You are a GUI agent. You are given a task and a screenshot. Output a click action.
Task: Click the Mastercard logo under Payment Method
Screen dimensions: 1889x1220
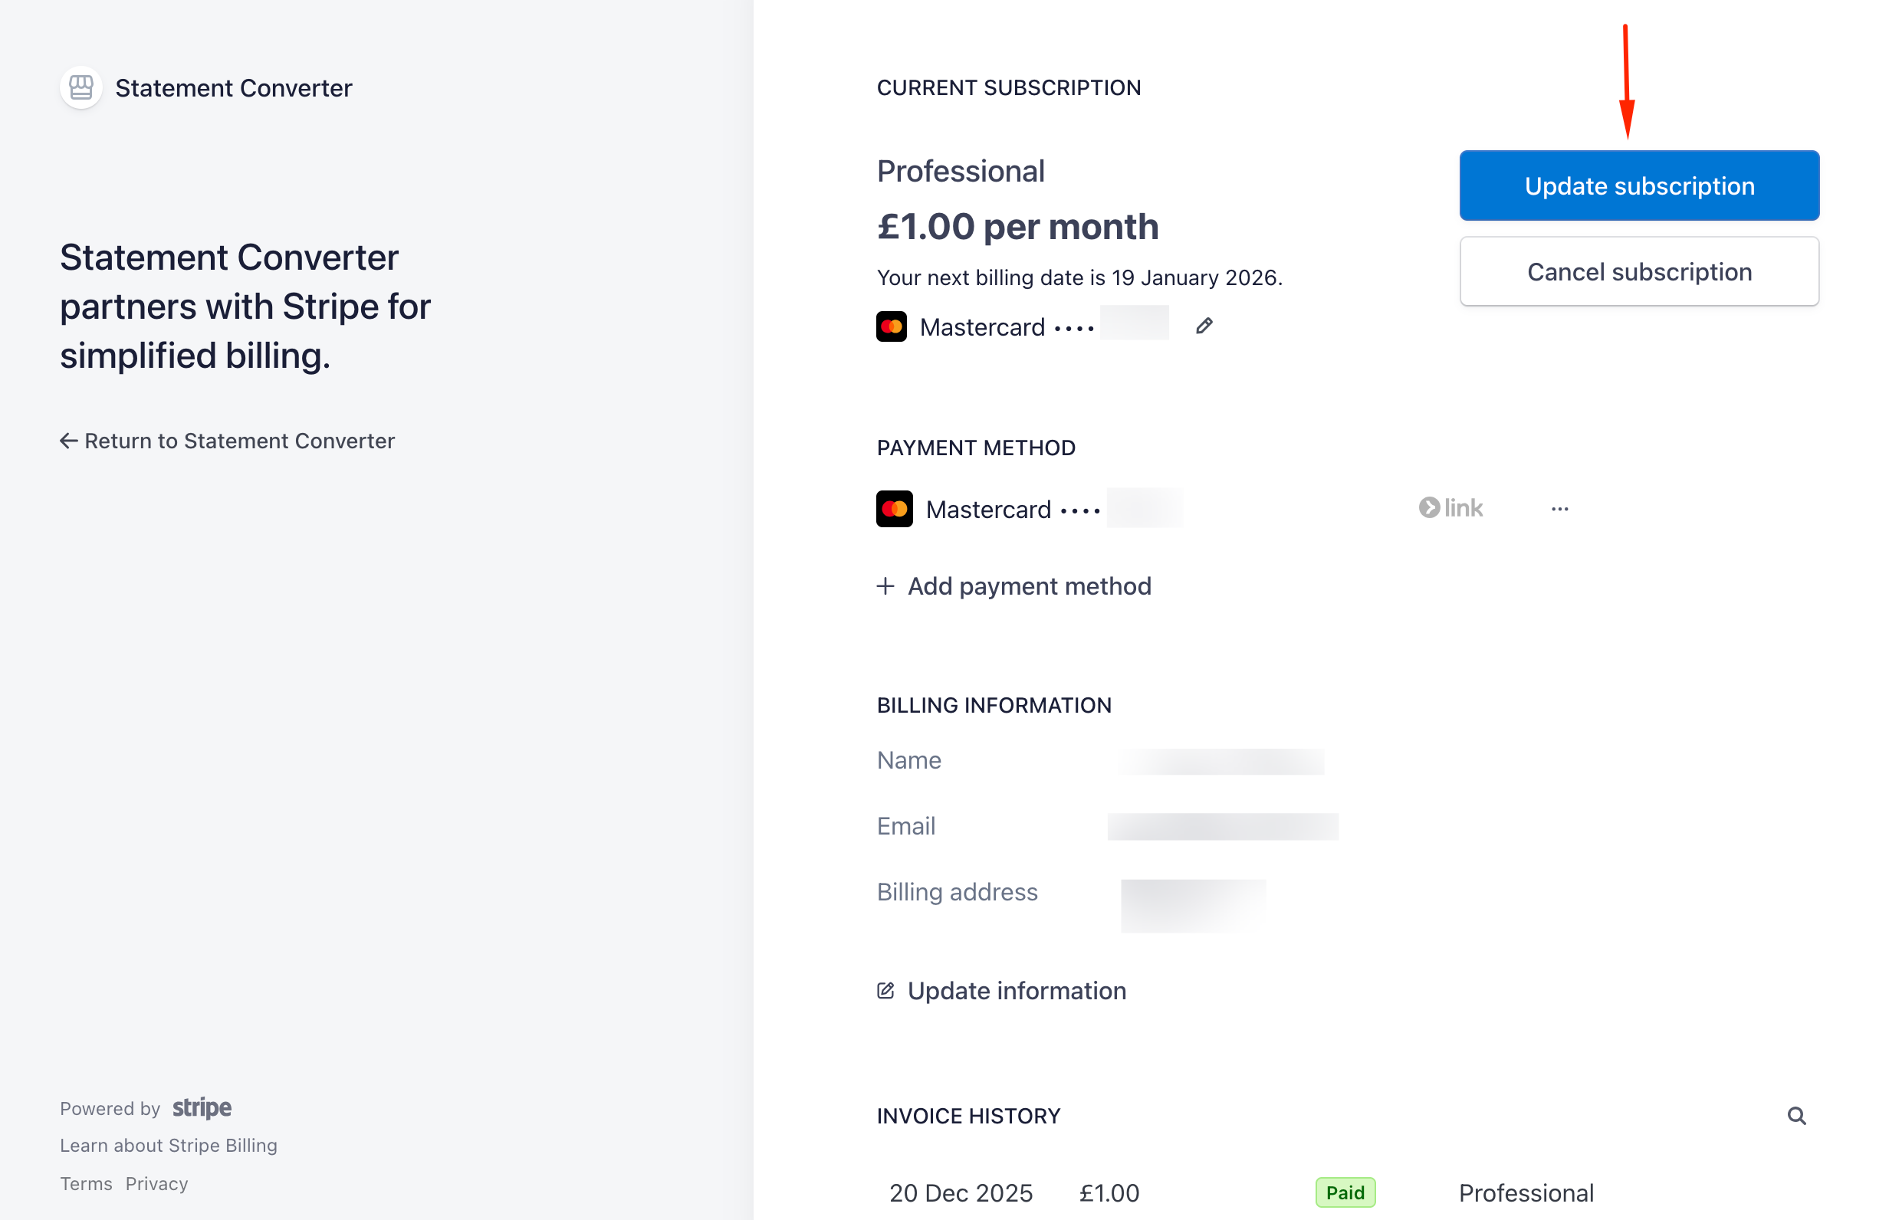tap(895, 508)
